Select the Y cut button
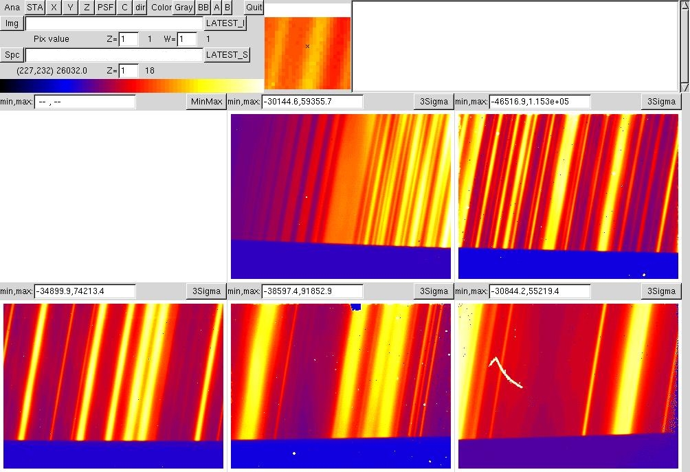The height and width of the screenshot is (472, 690). (x=70, y=8)
